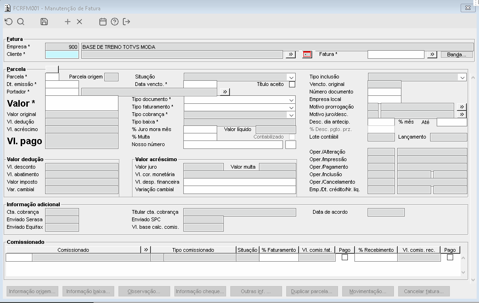Save the invoice with the floppy disk icon
The width and height of the screenshot is (479, 303).
tap(44, 22)
